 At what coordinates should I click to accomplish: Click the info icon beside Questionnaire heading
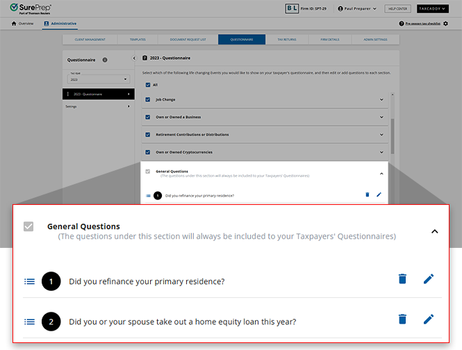pos(105,60)
